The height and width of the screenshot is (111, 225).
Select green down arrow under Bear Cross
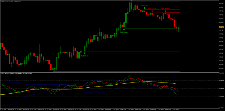(145, 8)
